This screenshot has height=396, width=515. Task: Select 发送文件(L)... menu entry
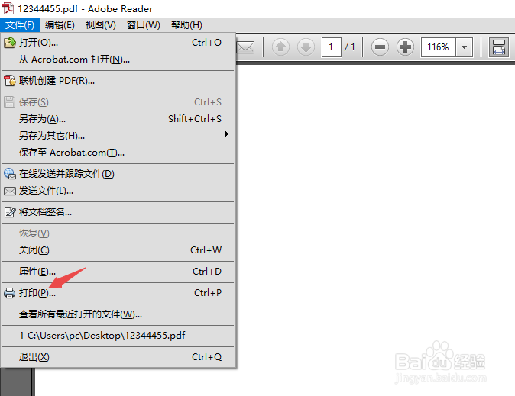118,191
